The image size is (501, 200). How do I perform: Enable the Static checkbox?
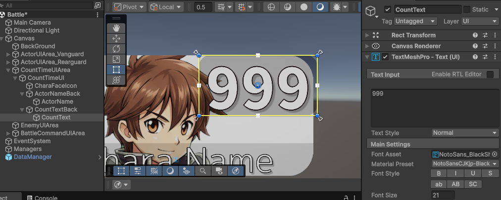(x=467, y=10)
